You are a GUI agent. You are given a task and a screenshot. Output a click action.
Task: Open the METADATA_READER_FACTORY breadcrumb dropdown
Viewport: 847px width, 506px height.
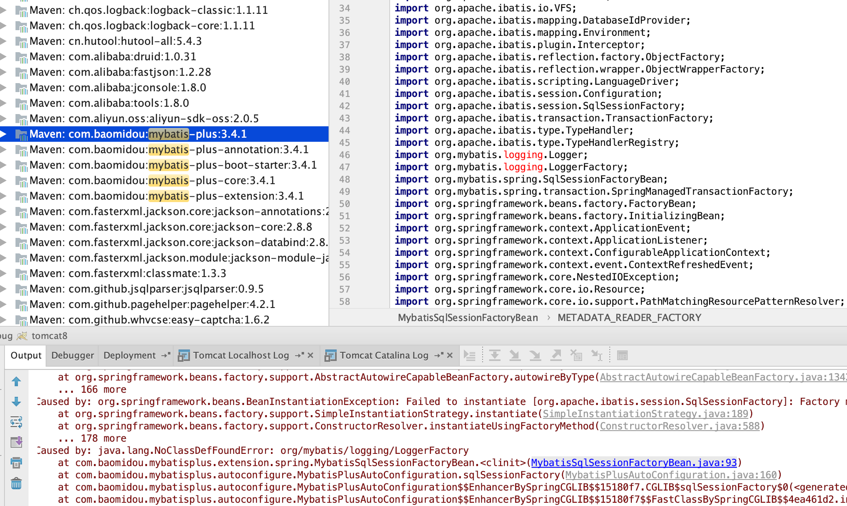629,317
